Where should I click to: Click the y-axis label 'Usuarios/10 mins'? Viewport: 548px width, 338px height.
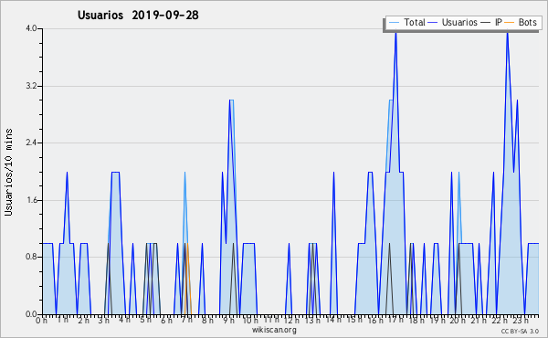tap(8, 172)
